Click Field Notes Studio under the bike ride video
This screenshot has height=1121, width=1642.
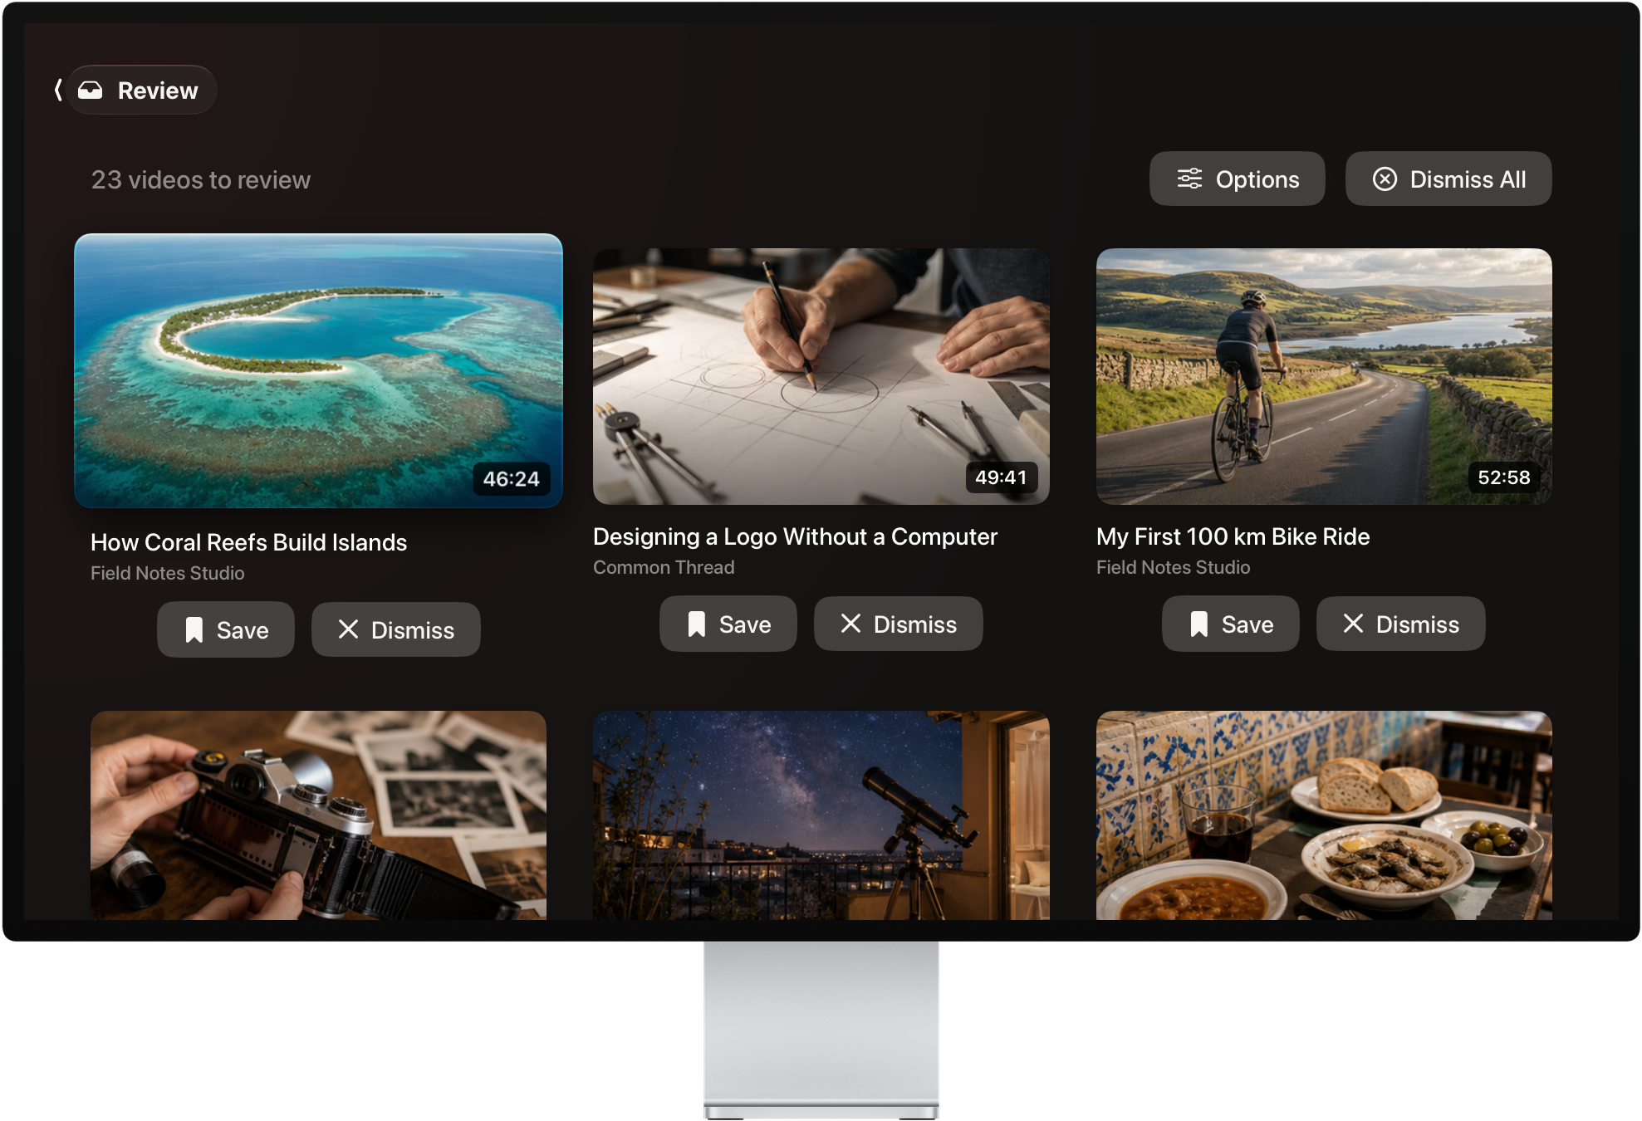click(1173, 567)
